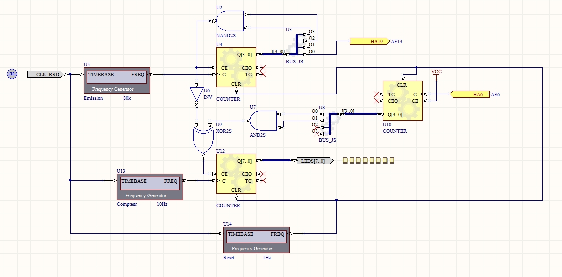
Task: Select the U12 COUNTER component
Action: point(236,174)
